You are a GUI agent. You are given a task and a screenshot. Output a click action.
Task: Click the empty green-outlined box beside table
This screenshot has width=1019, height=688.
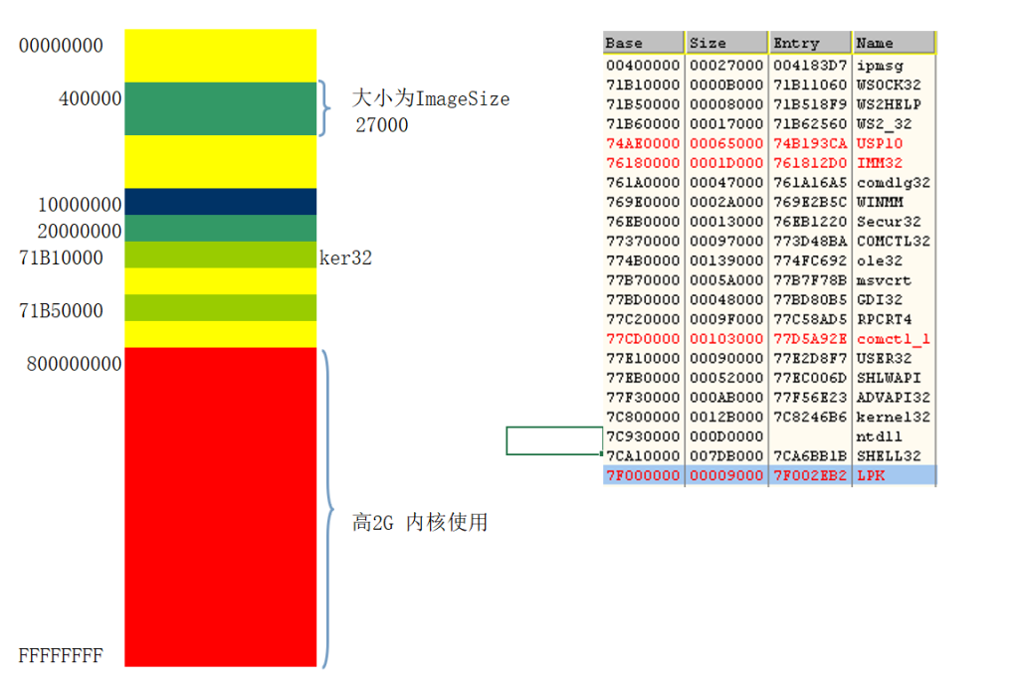coord(553,440)
